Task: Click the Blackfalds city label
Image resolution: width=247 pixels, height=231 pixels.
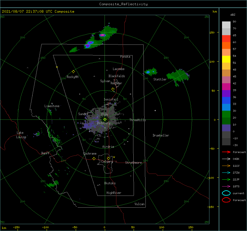Action: coord(117,76)
